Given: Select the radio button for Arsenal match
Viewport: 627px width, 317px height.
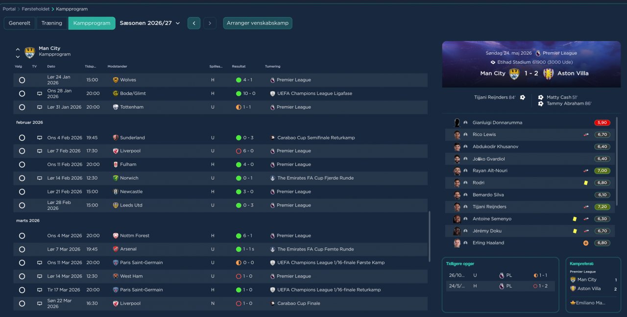Looking at the screenshot, I should [x=22, y=249].
